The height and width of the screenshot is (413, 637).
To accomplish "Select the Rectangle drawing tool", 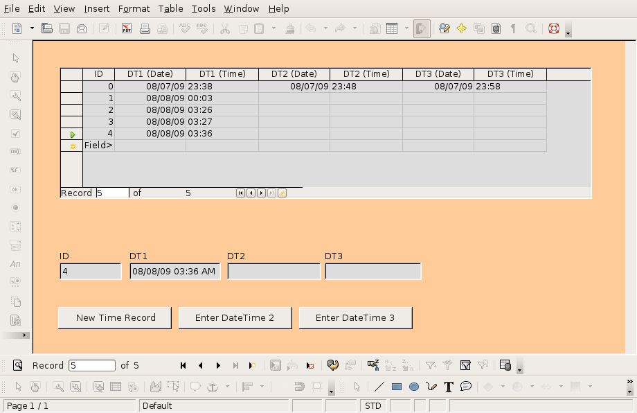I will [397, 387].
